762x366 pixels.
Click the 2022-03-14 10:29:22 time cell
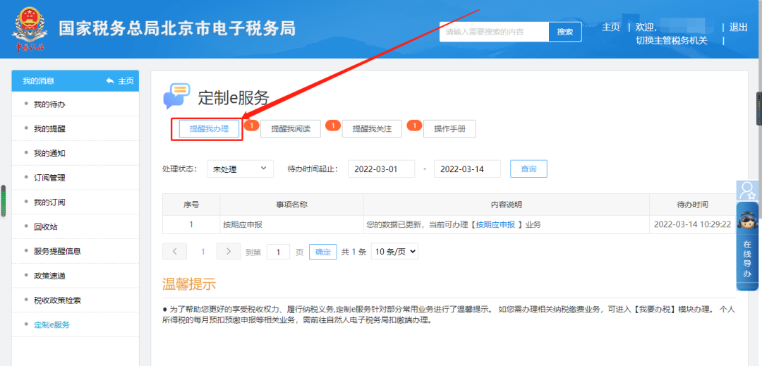pyautogui.click(x=693, y=224)
